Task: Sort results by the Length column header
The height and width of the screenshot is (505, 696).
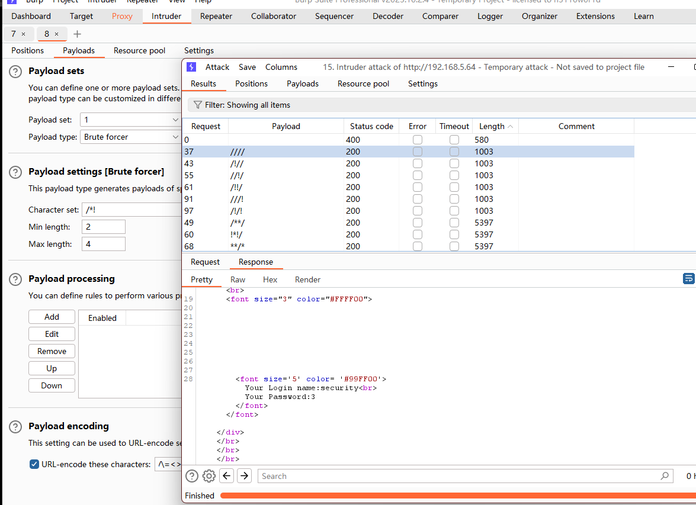Action: click(x=492, y=126)
